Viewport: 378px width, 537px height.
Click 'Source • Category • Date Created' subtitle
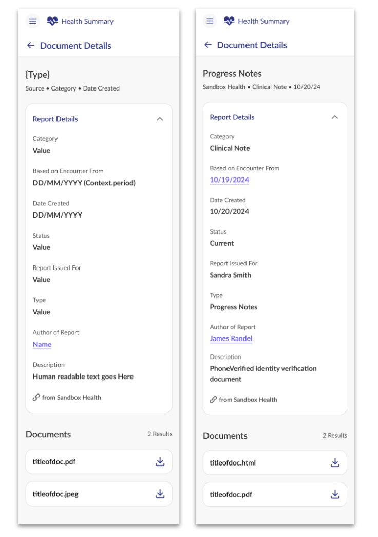coord(72,88)
